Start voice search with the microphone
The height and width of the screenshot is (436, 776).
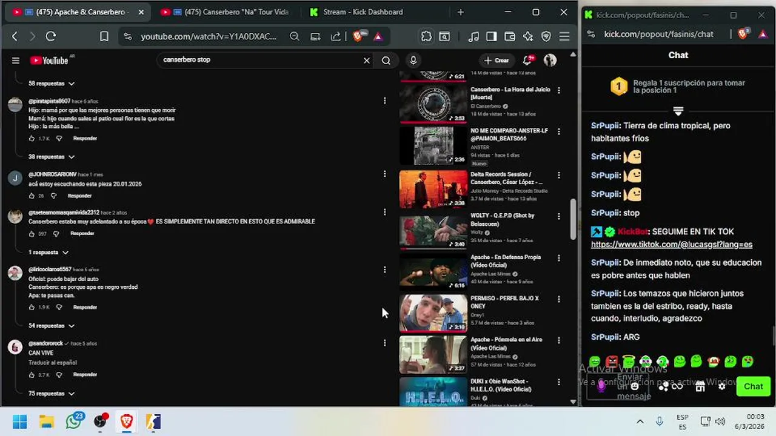click(413, 60)
